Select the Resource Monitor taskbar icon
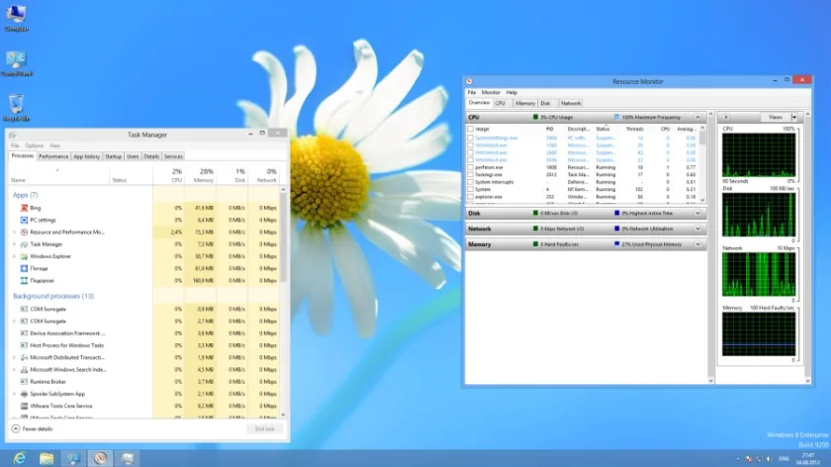This screenshot has width=831, height=467. click(100, 458)
